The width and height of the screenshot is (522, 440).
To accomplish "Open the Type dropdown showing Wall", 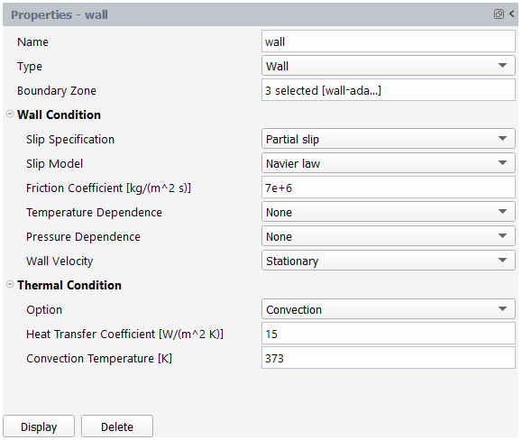I will click(389, 66).
